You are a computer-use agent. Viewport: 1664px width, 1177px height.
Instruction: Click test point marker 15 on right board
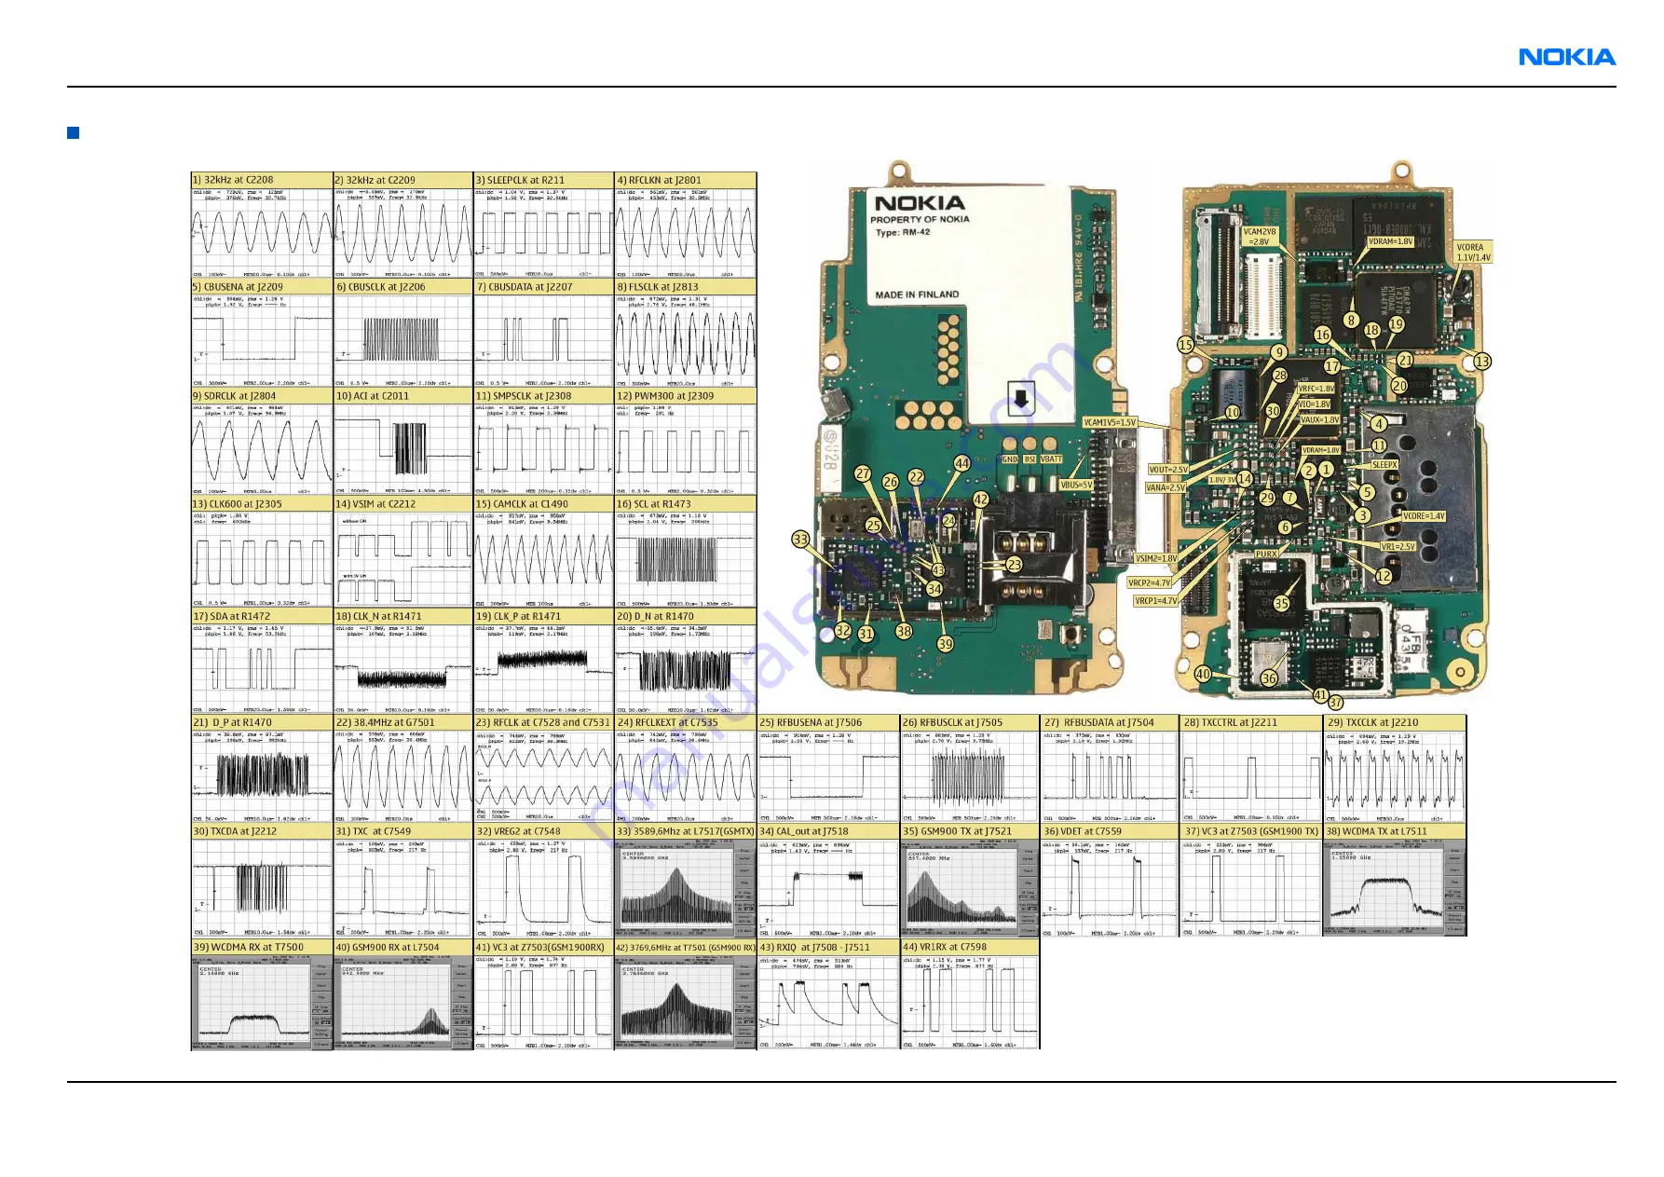coord(1185,345)
